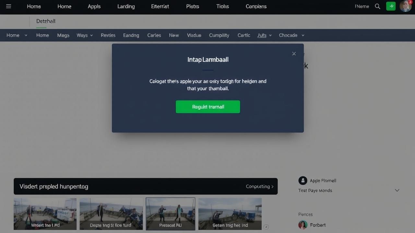
Task: Expand the Chocade dropdown
Action: pyautogui.click(x=291, y=35)
